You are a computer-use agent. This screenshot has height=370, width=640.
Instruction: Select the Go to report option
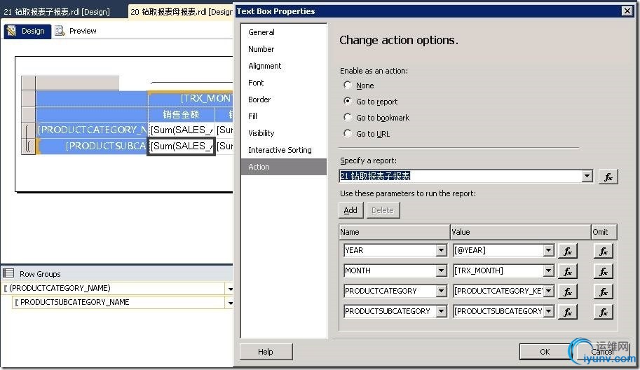tap(348, 101)
